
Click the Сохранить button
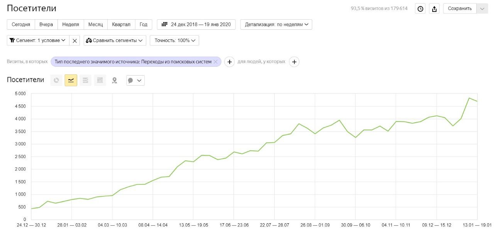point(460,8)
